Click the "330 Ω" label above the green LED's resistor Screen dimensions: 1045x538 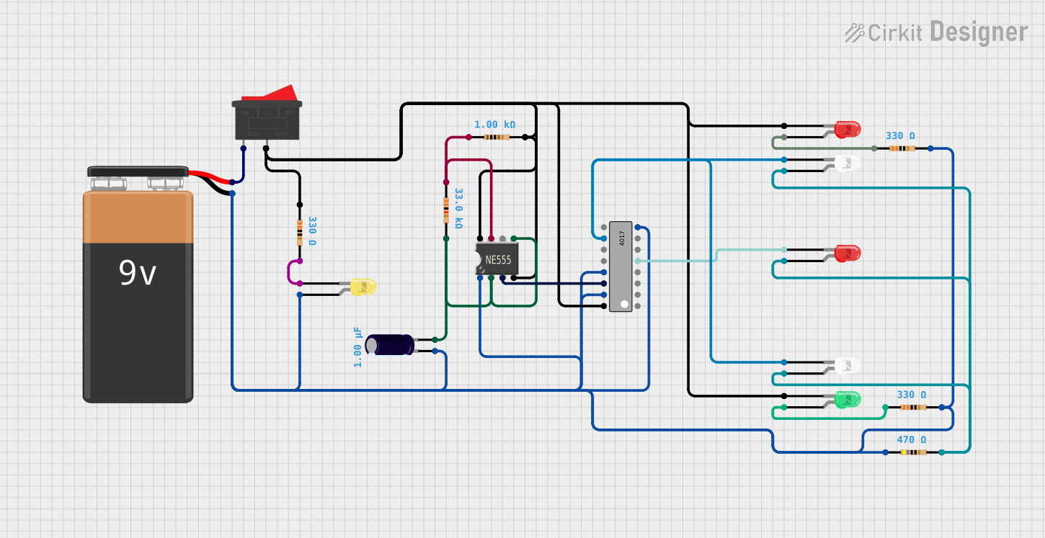tap(911, 395)
